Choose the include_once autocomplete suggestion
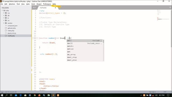Screen dimensions: 172x97 point(85,43)
